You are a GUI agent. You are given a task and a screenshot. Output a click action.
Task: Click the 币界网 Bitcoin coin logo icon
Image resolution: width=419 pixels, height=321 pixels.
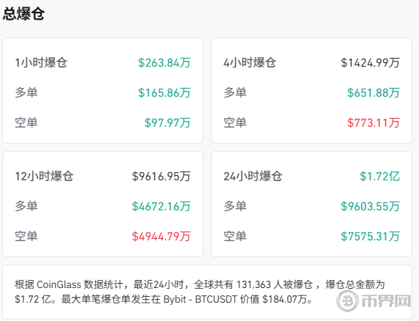(x=347, y=301)
